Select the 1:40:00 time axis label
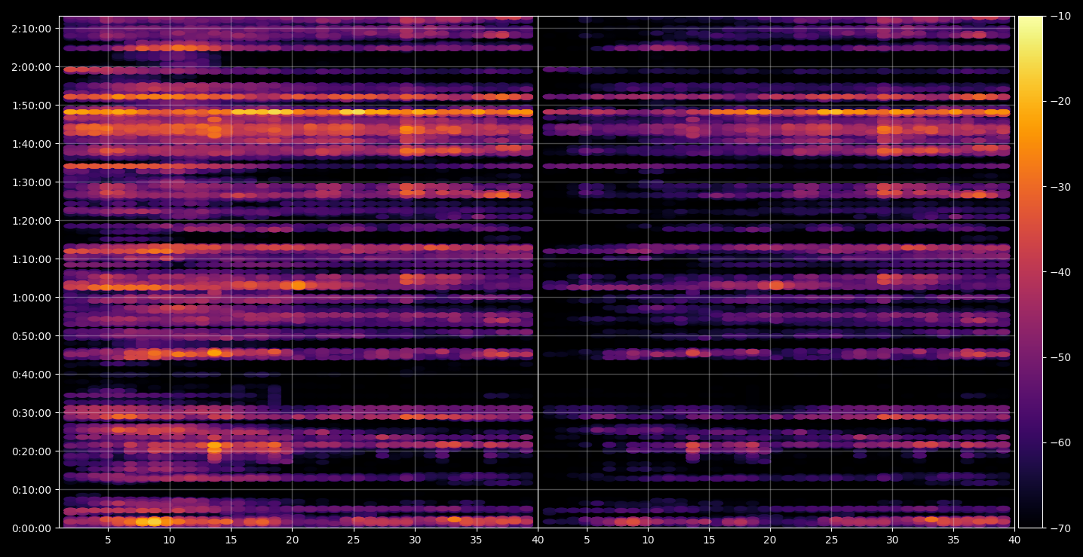 [32, 144]
